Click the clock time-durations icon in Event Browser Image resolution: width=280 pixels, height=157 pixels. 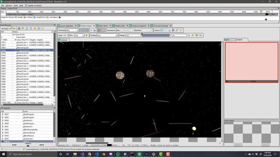(27, 28)
